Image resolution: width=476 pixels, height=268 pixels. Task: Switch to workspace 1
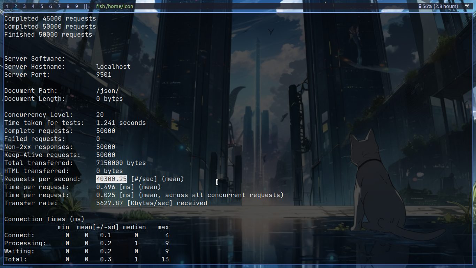click(7, 6)
